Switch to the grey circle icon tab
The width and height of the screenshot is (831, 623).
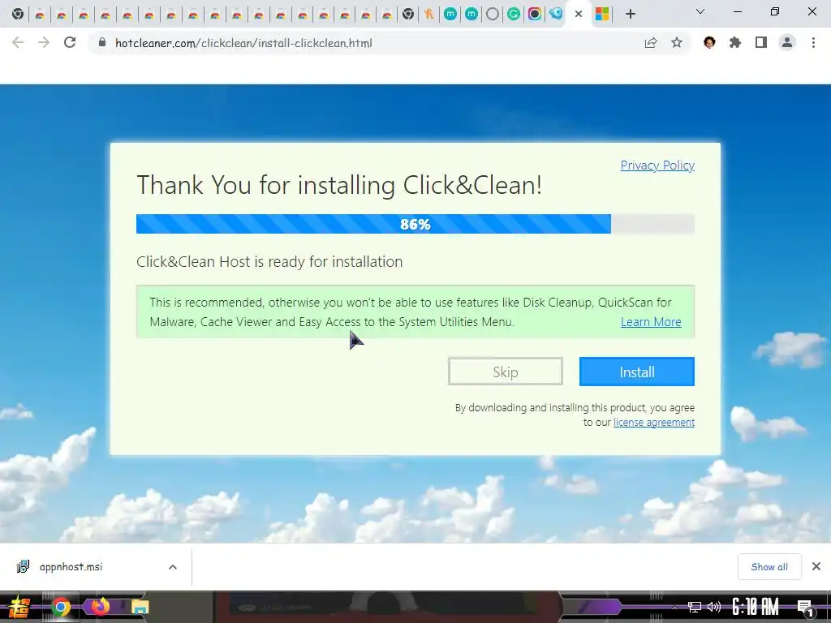coord(493,14)
